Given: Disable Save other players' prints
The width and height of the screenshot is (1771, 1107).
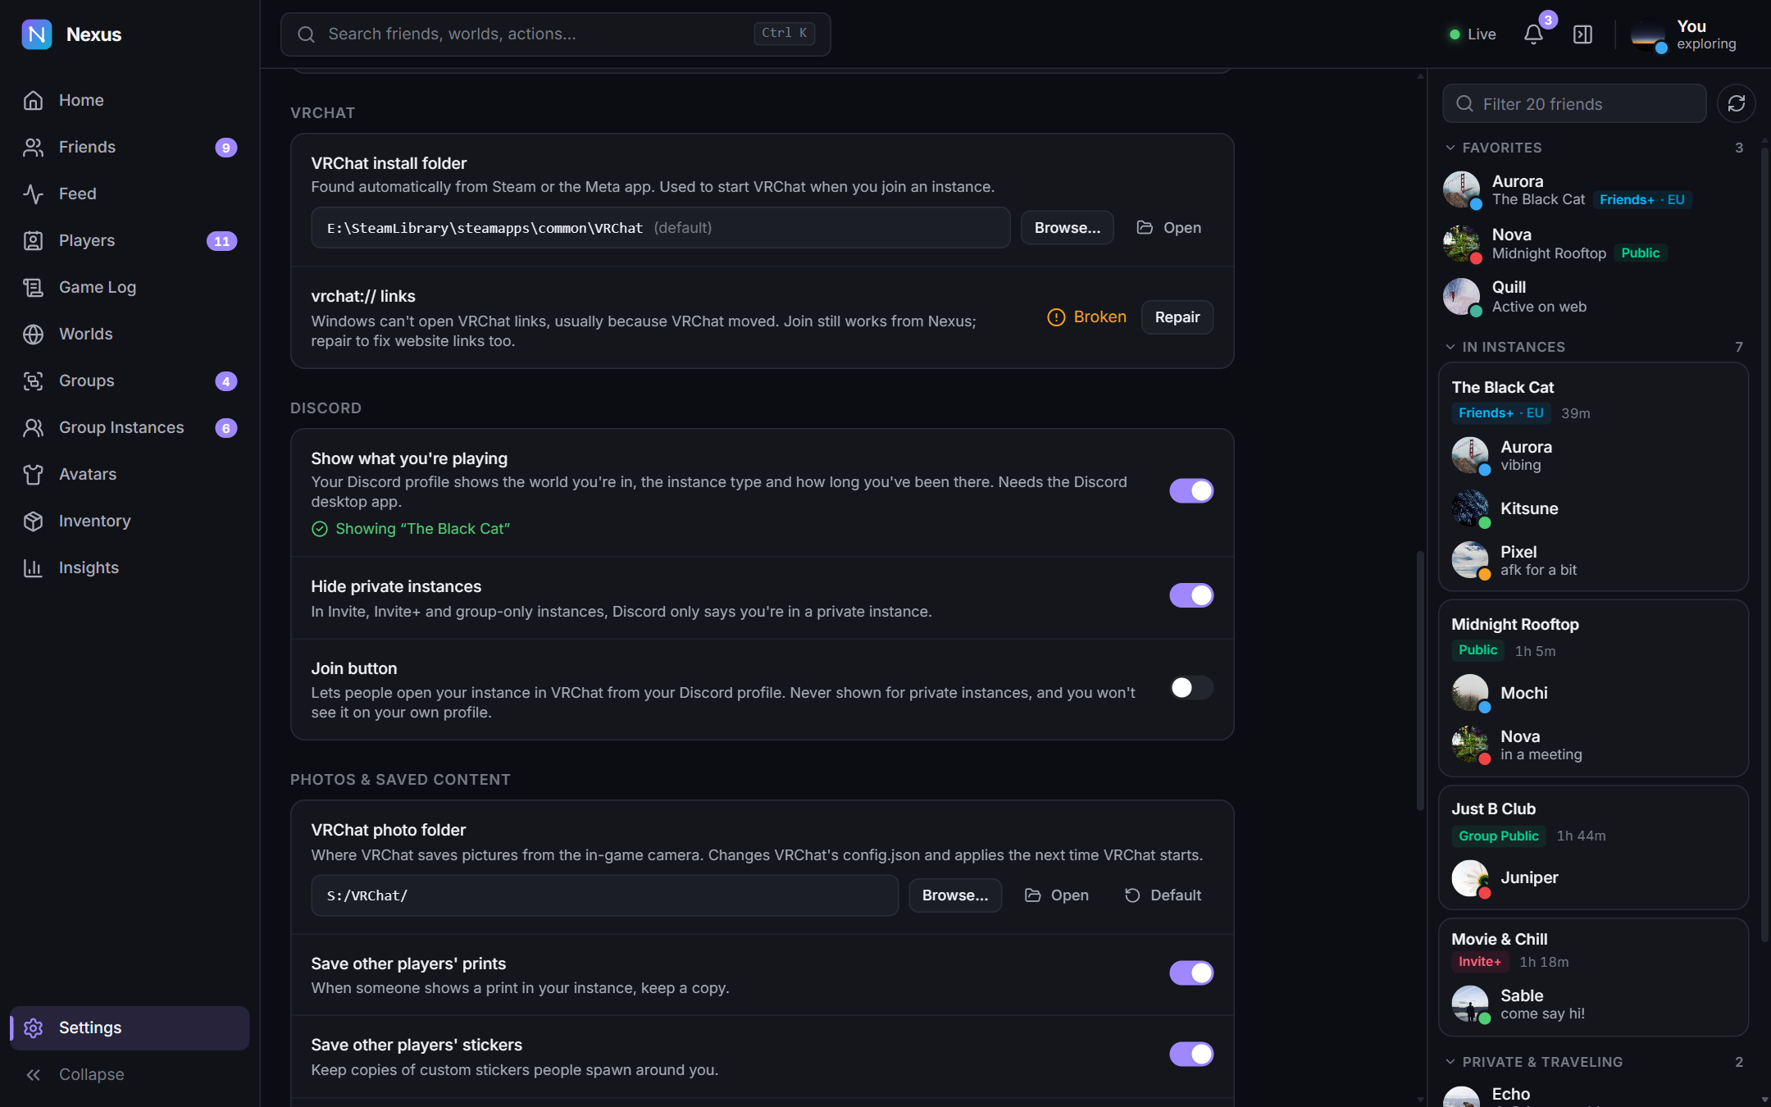Looking at the screenshot, I should point(1191,973).
